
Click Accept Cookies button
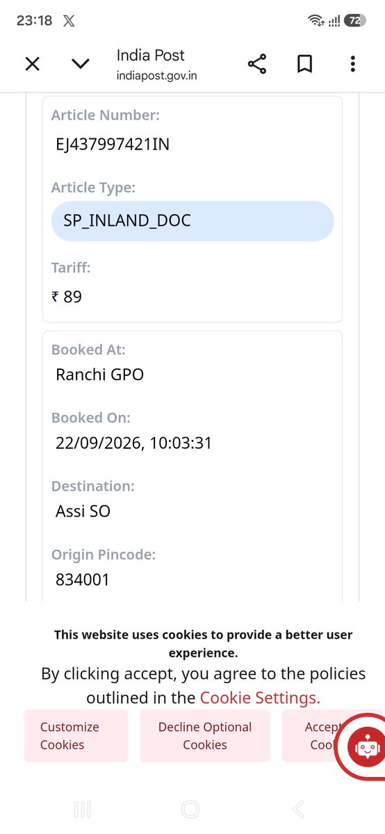[x=318, y=735]
